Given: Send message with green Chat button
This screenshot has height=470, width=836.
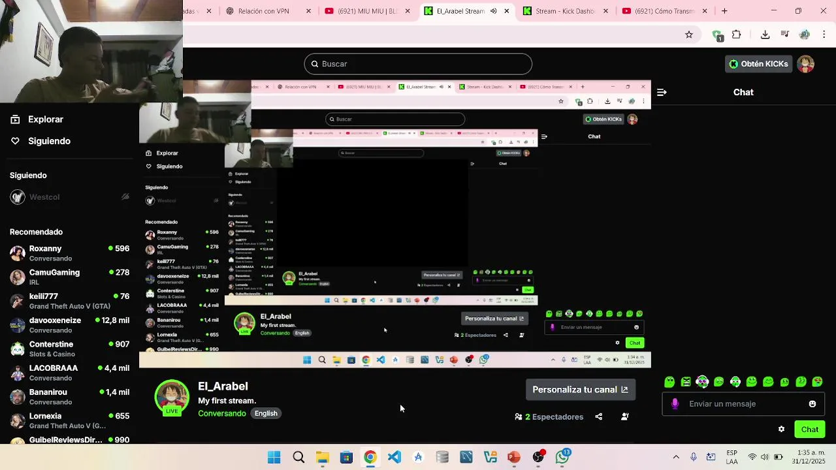Looking at the screenshot, I should pyautogui.click(x=810, y=429).
